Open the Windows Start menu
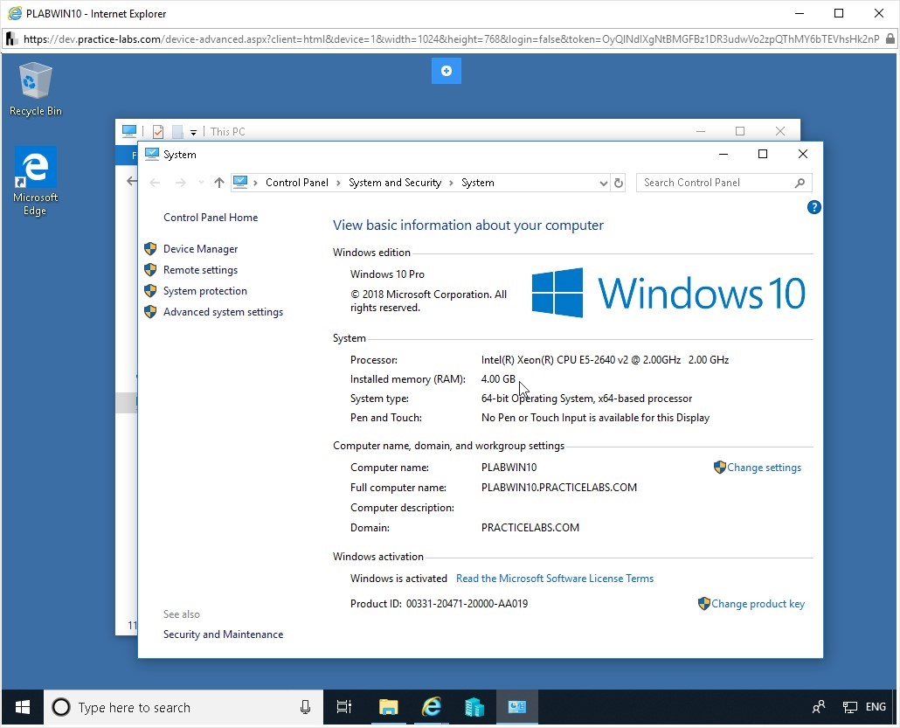Viewport: 900px width, 728px height. click(23, 707)
